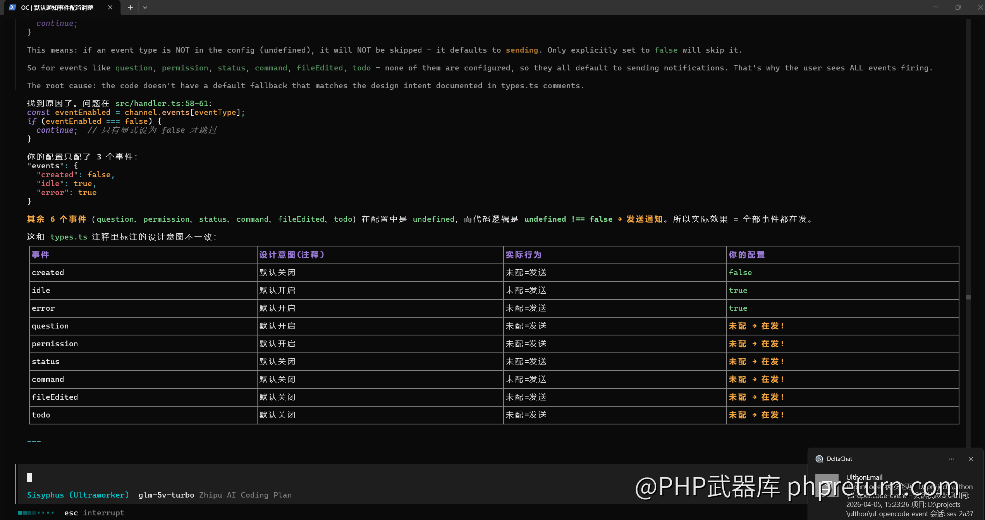The width and height of the screenshot is (985, 520).
Task: Click the glm-5v-turbo model name
Action: [166, 495]
